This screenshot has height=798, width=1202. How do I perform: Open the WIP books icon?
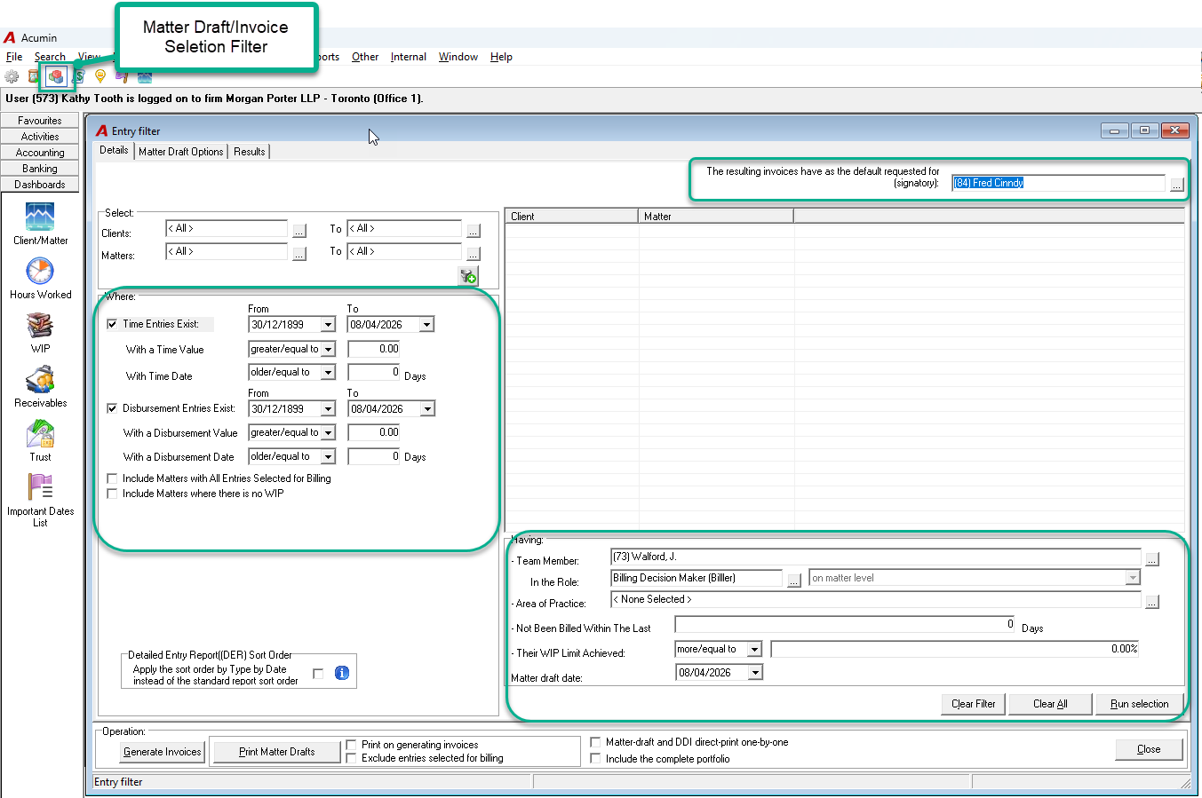40,326
